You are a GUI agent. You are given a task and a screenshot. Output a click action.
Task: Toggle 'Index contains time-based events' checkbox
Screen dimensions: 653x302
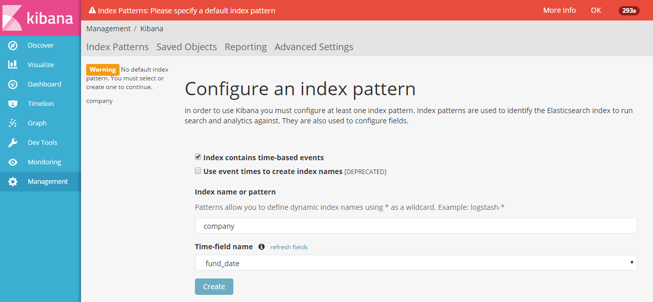[198, 157]
